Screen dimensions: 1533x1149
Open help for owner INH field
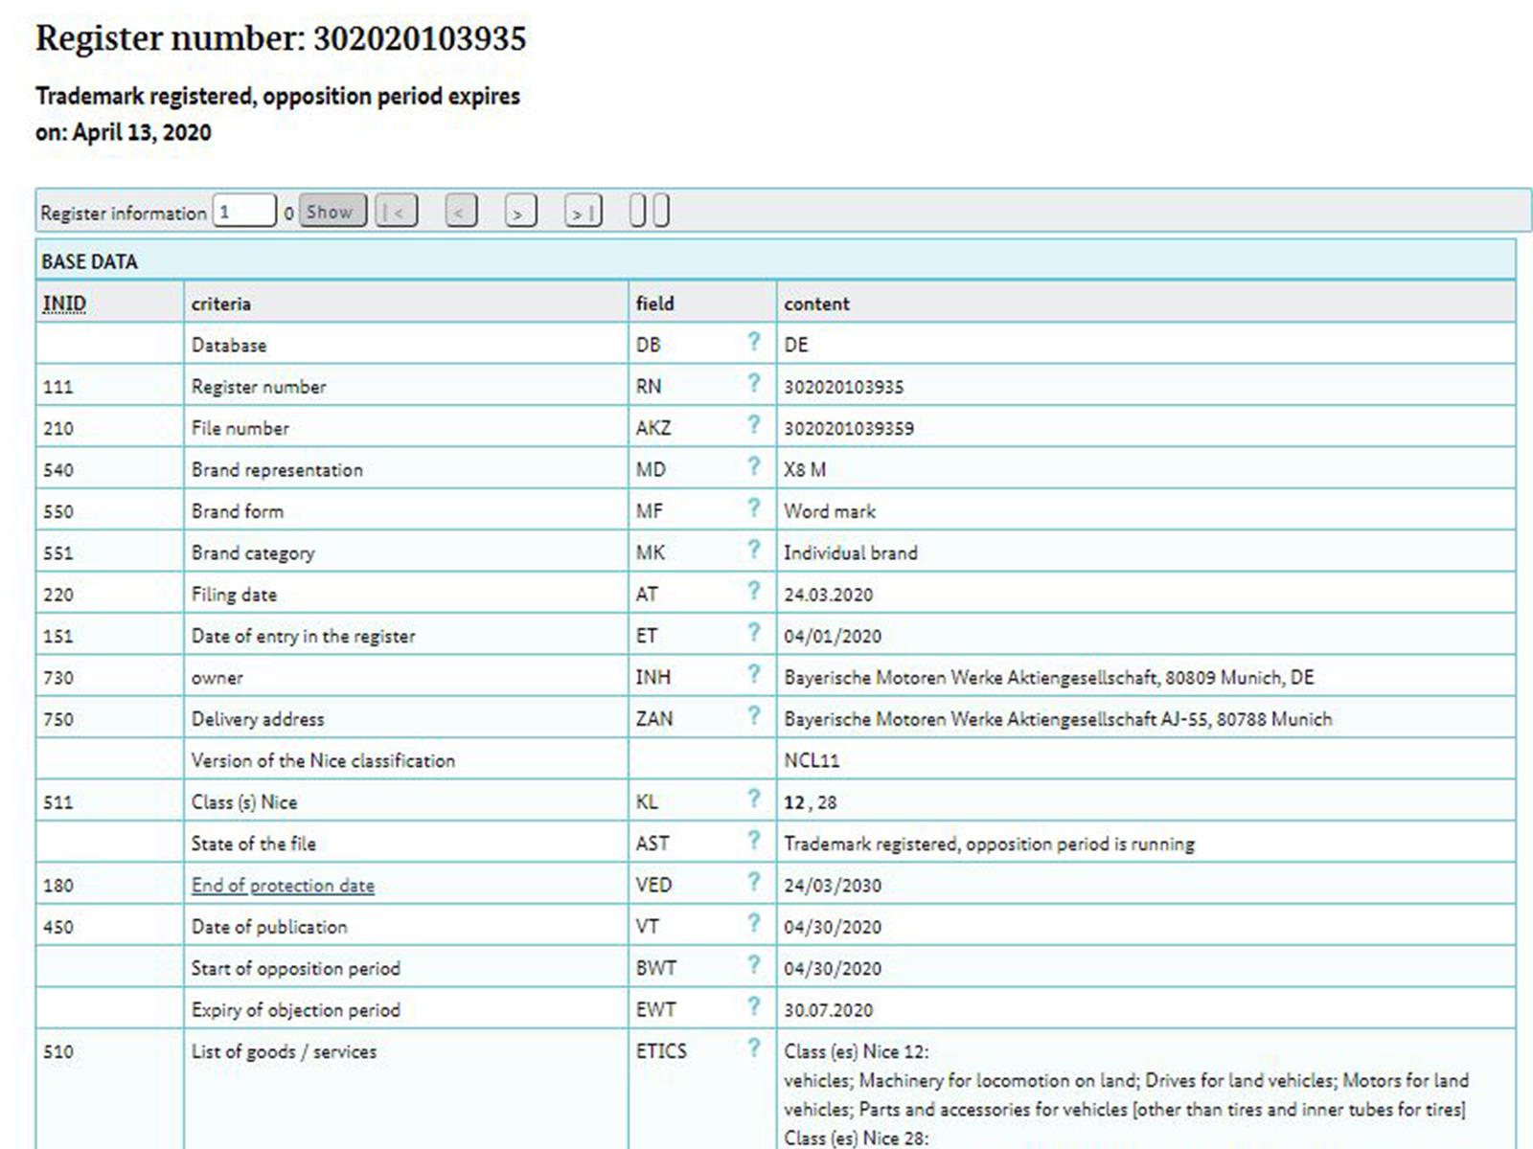click(x=754, y=674)
